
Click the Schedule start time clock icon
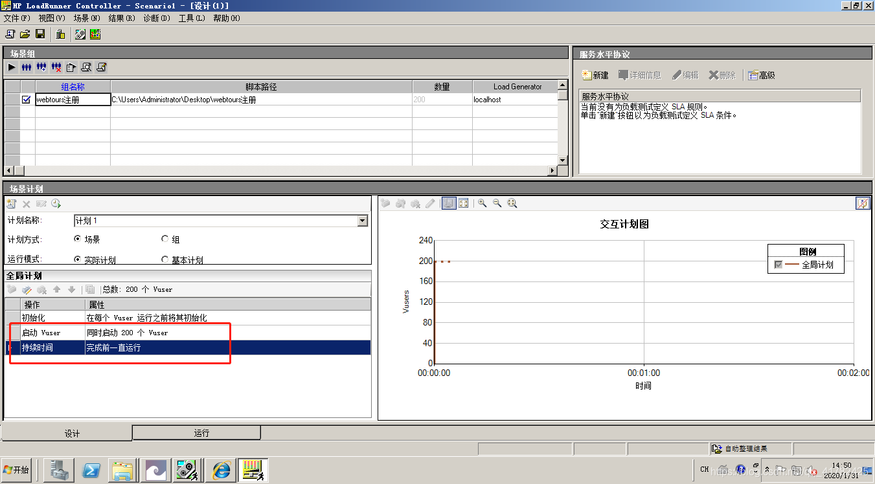click(56, 203)
